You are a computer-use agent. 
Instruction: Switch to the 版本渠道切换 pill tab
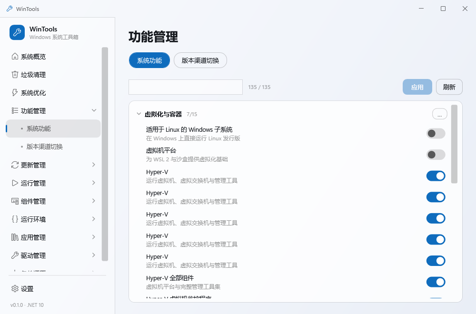[200, 60]
